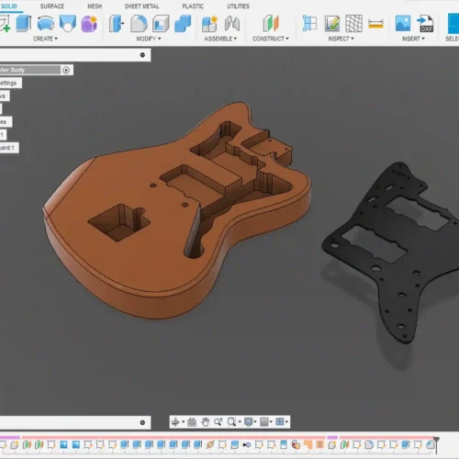Select the Revolve tool
The image size is (459, 459).
(x=46, y=23)
